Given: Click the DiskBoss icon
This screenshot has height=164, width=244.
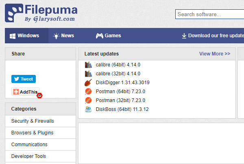Looking at the screenshot, I should tap(88, 109).
